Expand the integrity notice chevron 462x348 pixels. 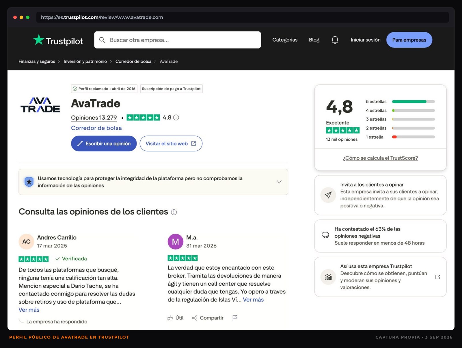pyautogui.click(x=279, y=182)
